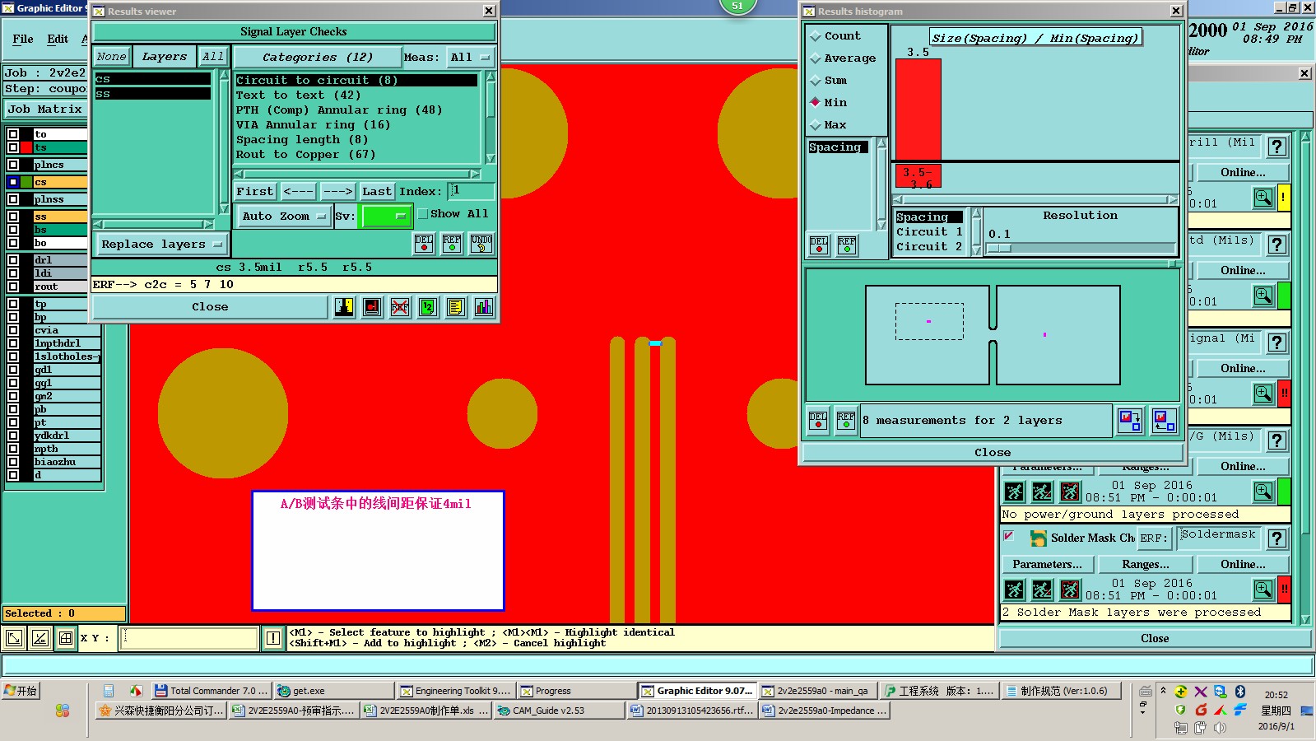Toggle visibility box of layer ts
This screenshot has width=1316, height=741.
(13, 147)
